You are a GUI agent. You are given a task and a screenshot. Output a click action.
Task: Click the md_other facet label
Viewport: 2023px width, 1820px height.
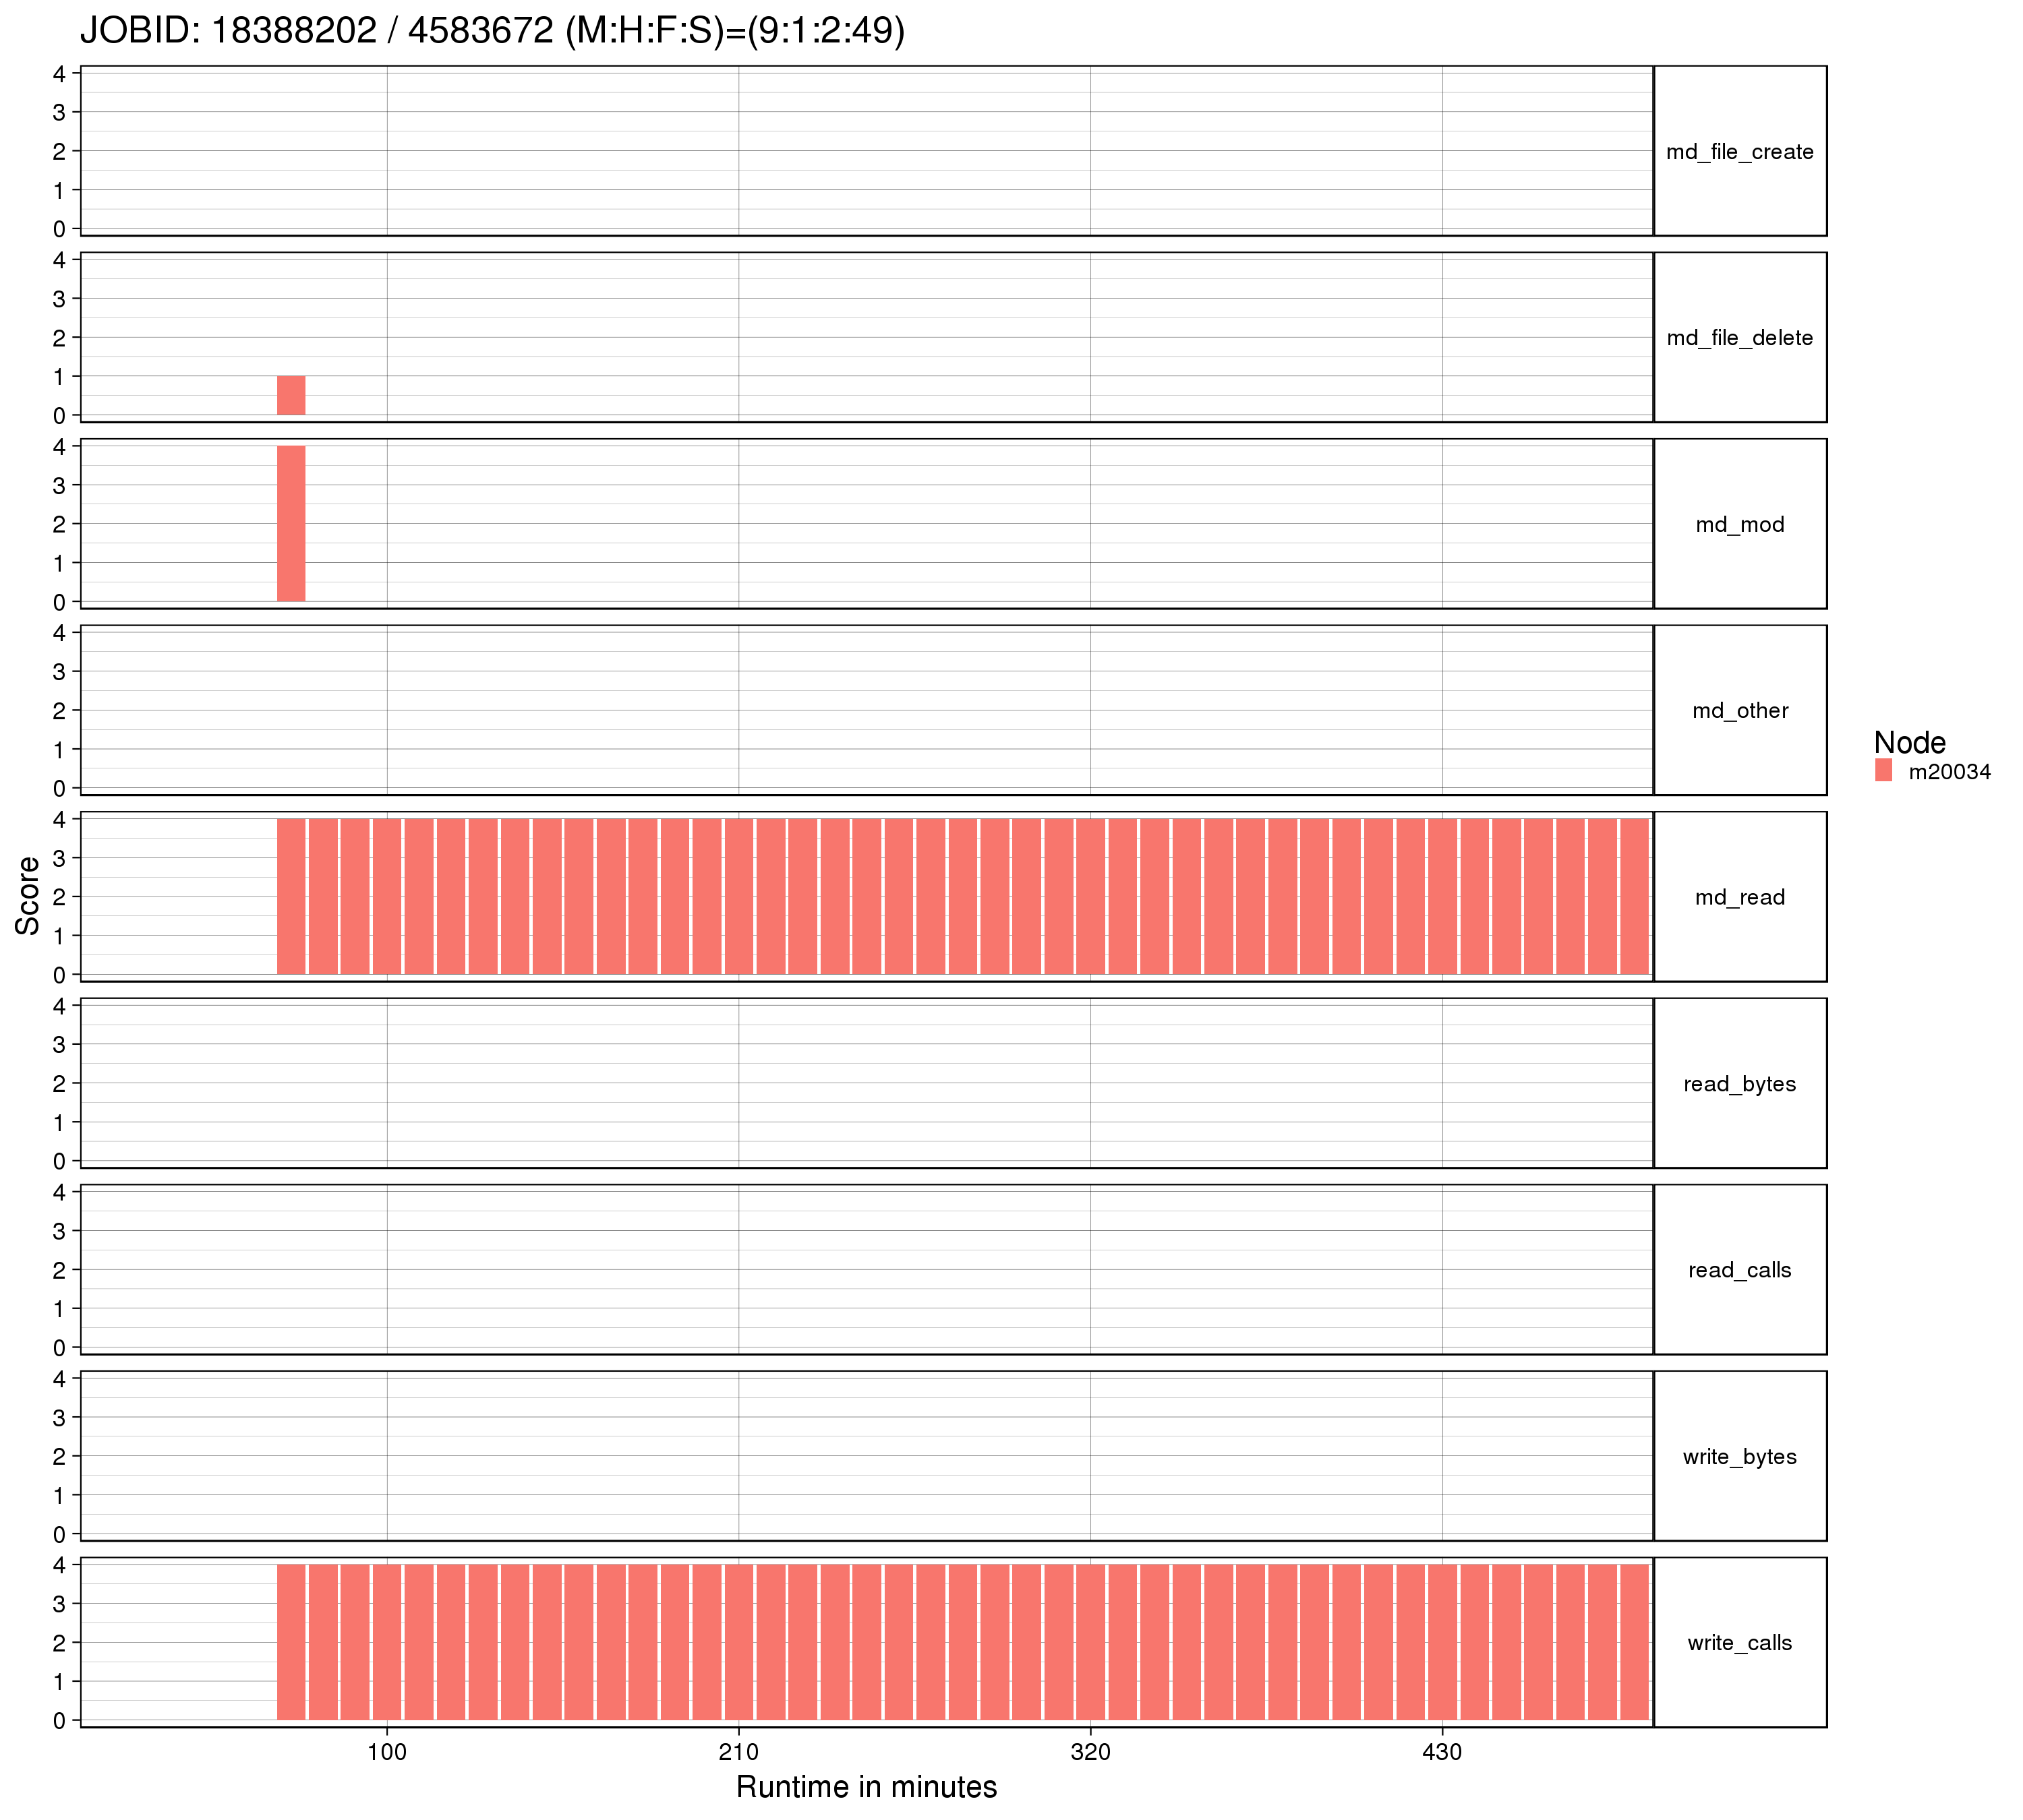tap(1739, 711)
